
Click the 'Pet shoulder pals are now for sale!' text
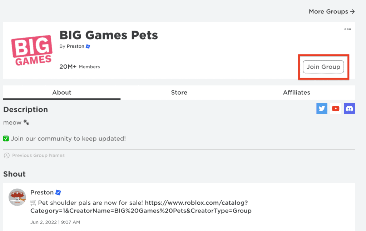point(90,203)
